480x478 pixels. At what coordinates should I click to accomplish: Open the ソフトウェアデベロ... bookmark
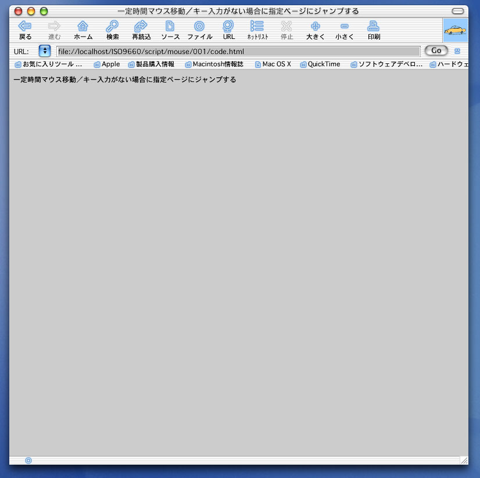(x=386, y=64)
